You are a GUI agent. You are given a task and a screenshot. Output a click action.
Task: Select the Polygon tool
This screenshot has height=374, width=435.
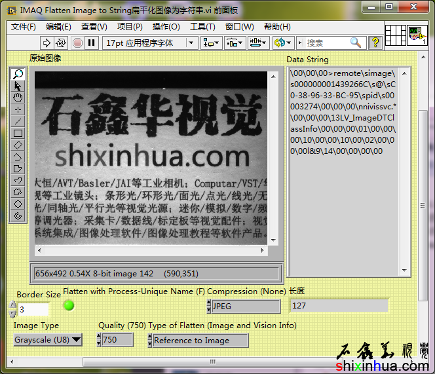point(18,169)
